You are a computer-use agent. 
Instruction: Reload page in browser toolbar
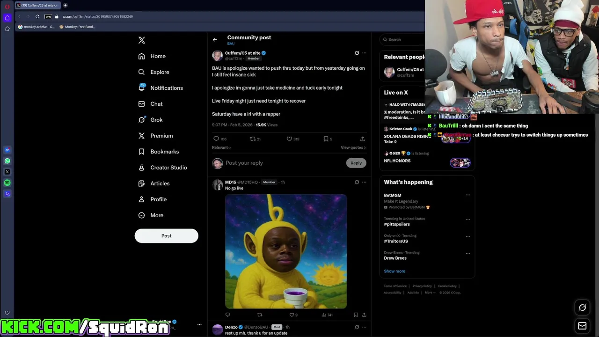[x=37, y=16]
